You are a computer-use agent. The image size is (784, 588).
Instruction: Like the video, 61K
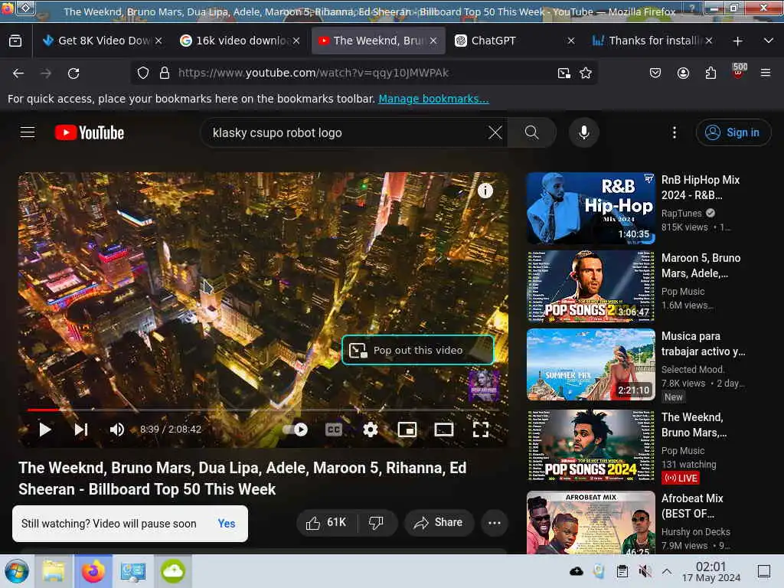coord(326,522)
